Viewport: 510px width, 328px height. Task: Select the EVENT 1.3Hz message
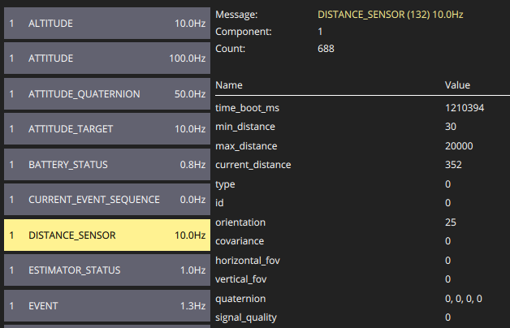click(107, 306)
